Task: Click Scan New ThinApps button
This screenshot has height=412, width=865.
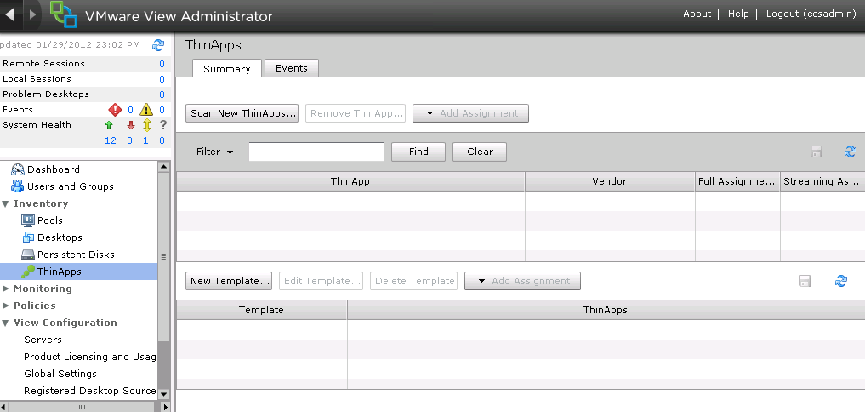Action: [242, 113]
